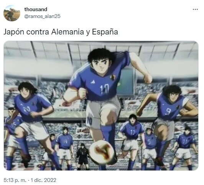The height and width of the screenshot is (185, 204).
Task: Open the 5:13 p. m. timestamp link
Action: pos(15,180)
